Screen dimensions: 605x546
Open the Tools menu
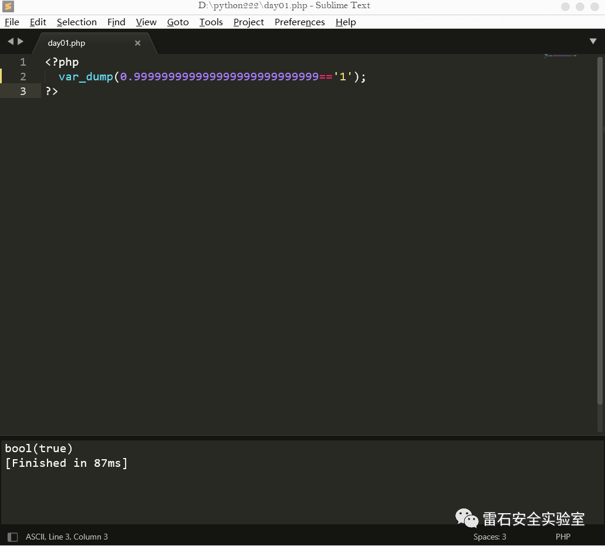211,22
